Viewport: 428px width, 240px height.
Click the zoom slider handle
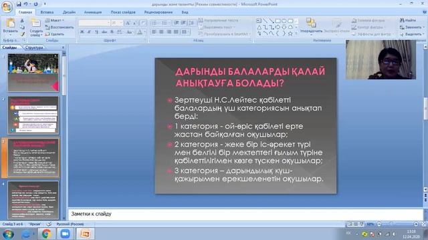pyautogui.click(x=391, y=224)
